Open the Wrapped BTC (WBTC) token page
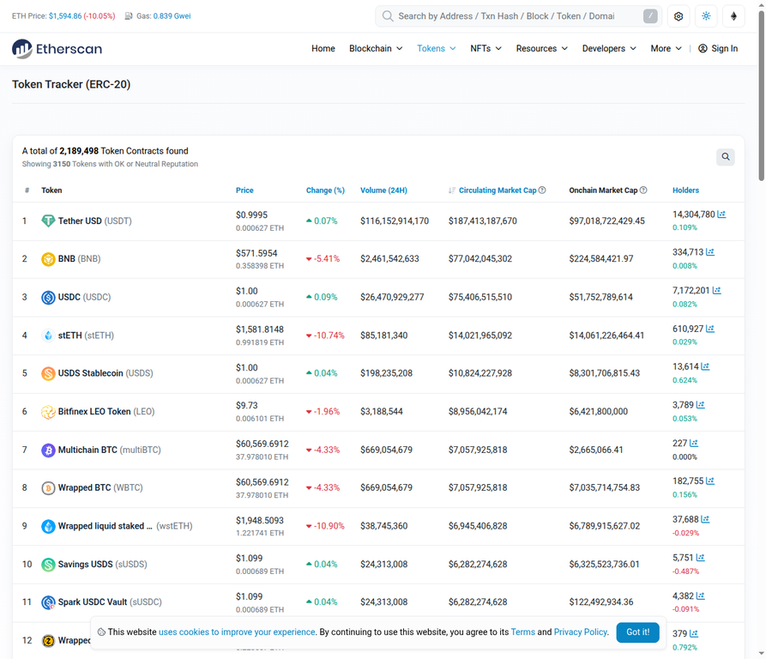This screenshot has height=659, width=766. [x=100, y=488]
